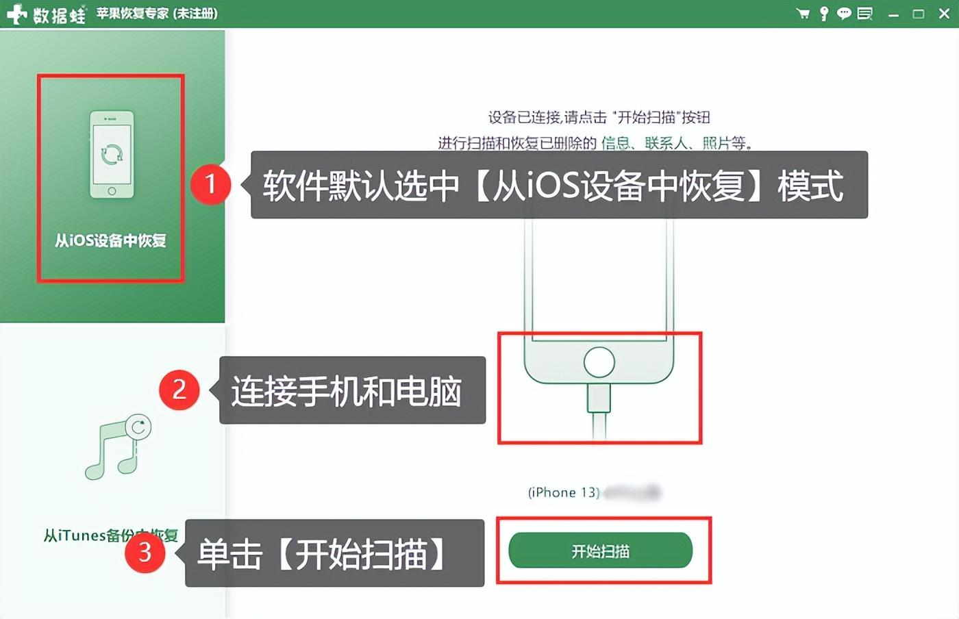Open the feedback note icon in title bar
Viewport: 959px width, 619px height.
click(865, 13)
